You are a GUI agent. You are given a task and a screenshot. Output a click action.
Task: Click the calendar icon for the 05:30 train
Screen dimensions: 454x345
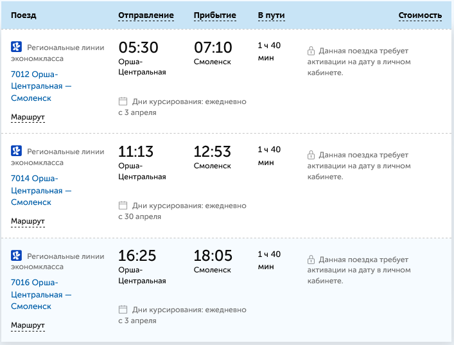(123, 102)
